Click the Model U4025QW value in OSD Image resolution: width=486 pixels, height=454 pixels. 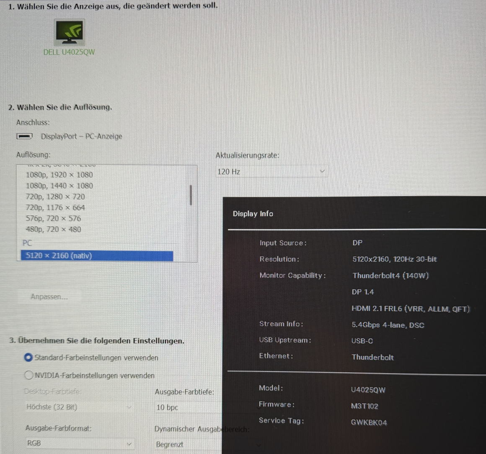pyautogui.click(x=368, y=390)
